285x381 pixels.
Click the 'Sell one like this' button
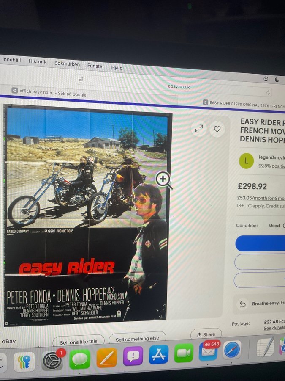coord(79,342)
